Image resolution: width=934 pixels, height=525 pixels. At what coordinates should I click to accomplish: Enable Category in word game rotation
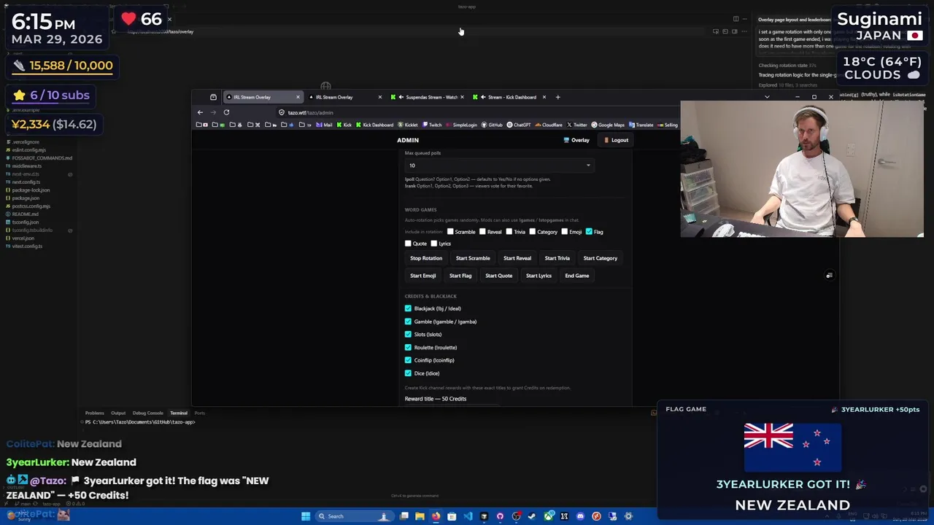tap(532, 232)
